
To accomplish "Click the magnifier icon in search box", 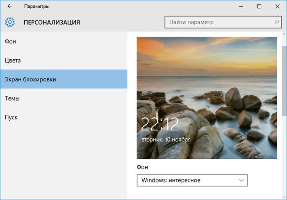I will tap(276, 22).
